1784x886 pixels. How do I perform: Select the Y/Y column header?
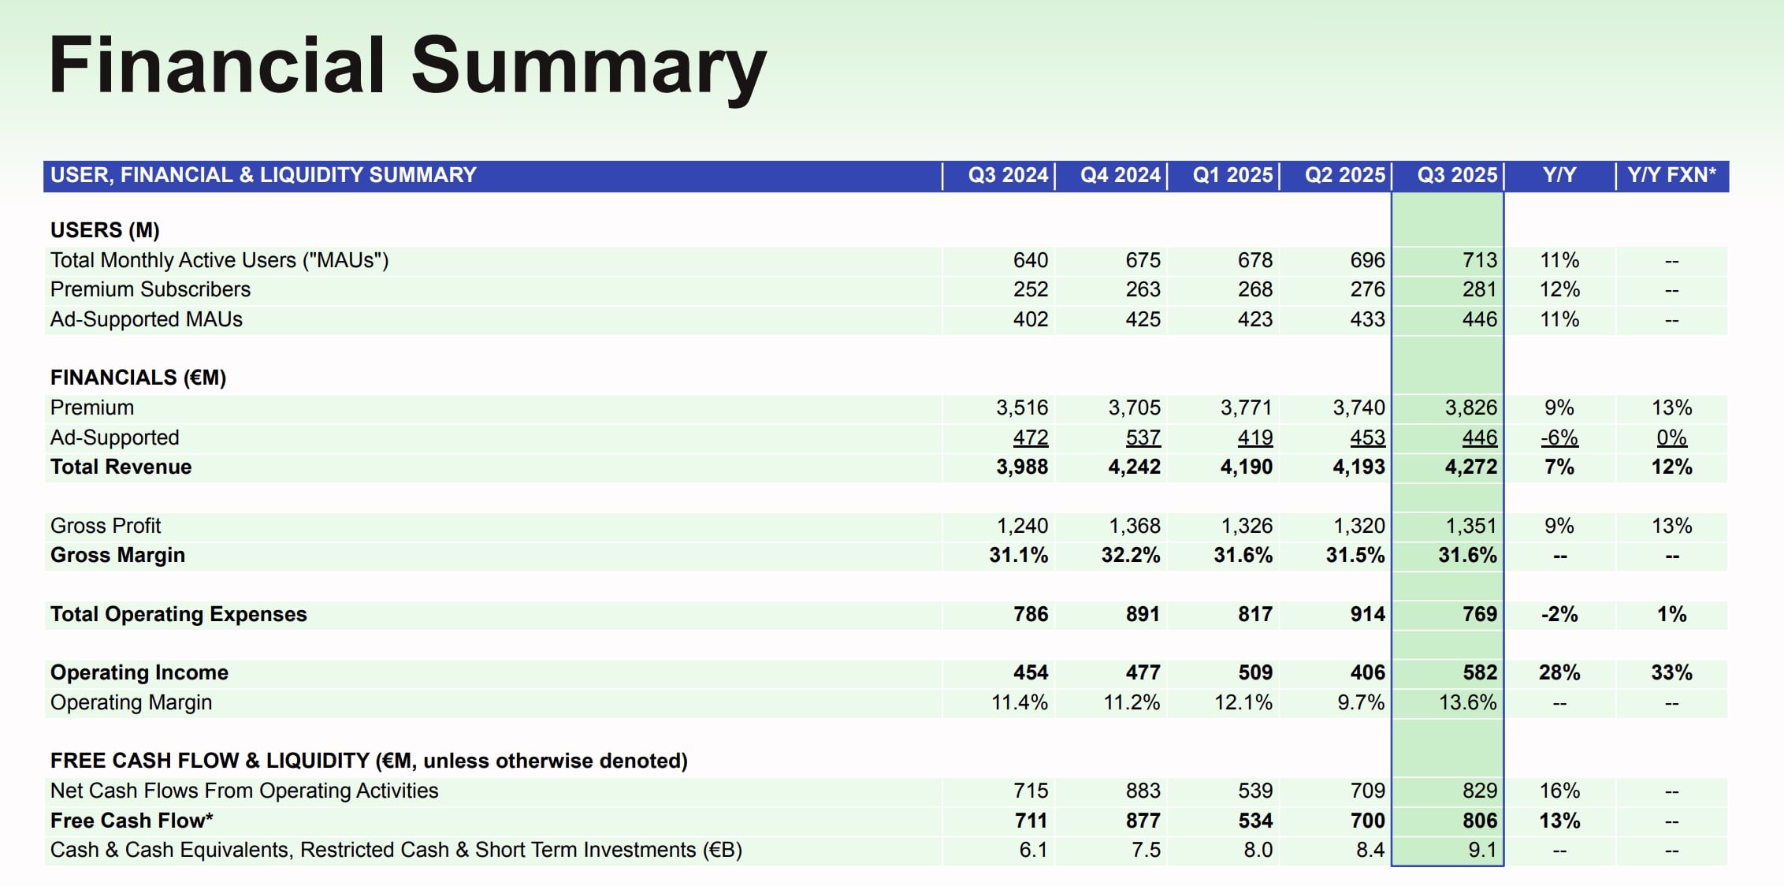[1559, 175]
